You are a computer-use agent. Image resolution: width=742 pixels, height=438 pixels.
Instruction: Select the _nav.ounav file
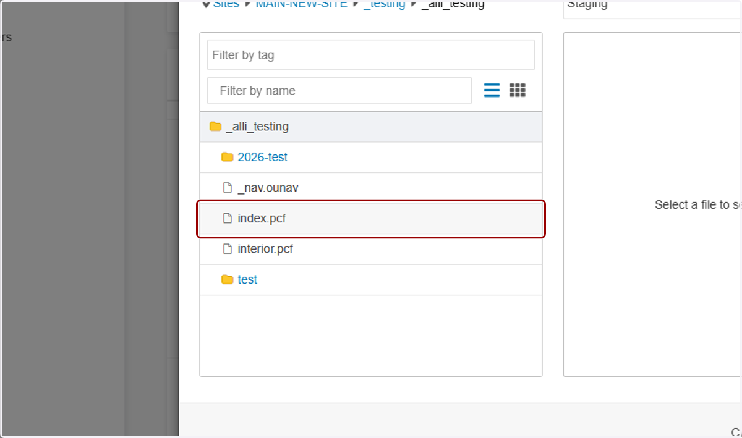(371, 188)
